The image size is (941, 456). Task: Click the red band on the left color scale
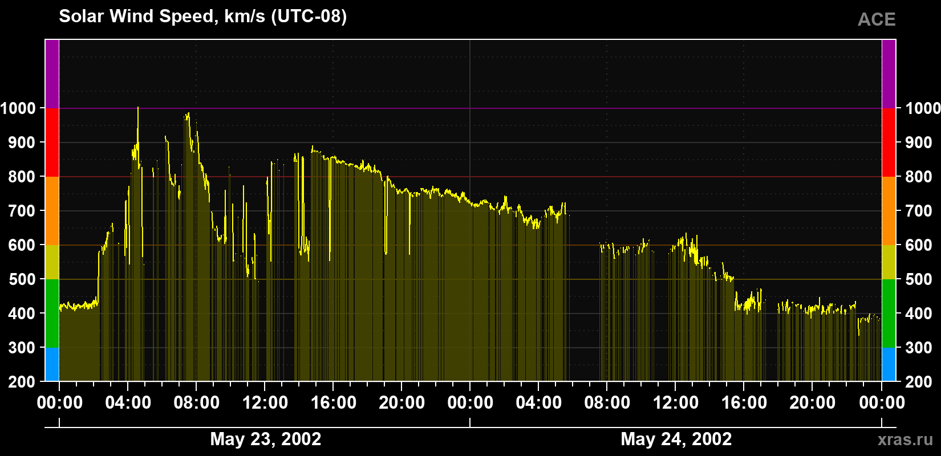(x=52, y=142)
